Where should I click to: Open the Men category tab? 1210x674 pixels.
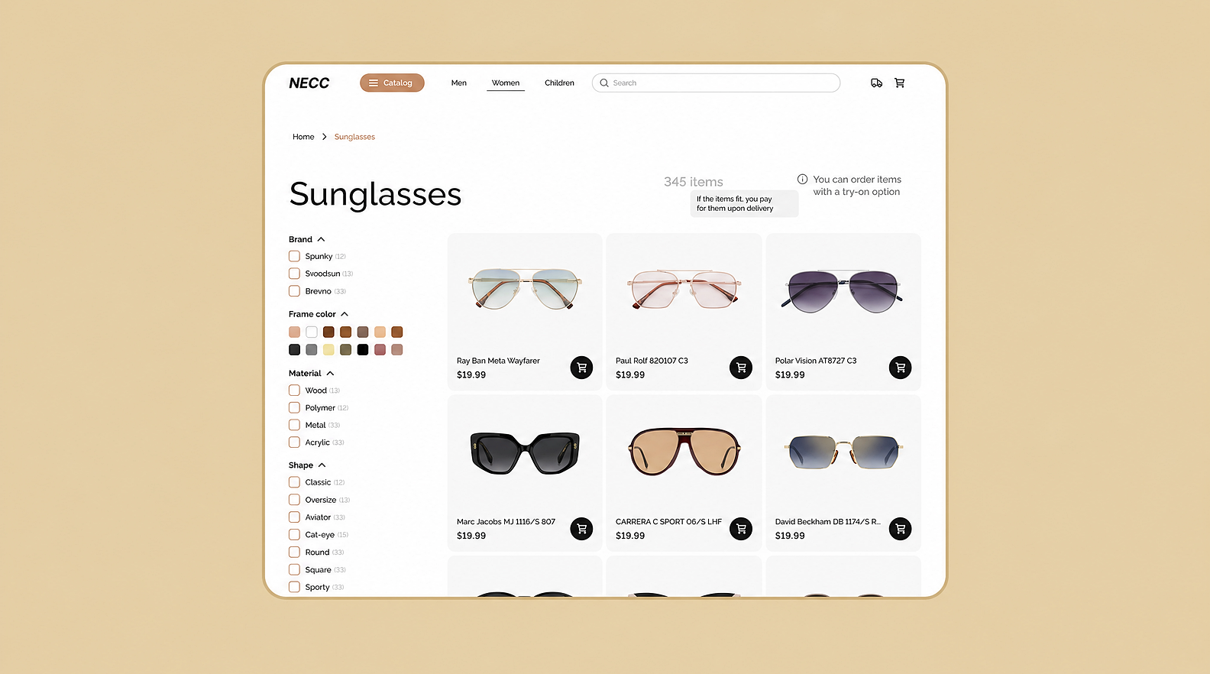coord(459,83)
